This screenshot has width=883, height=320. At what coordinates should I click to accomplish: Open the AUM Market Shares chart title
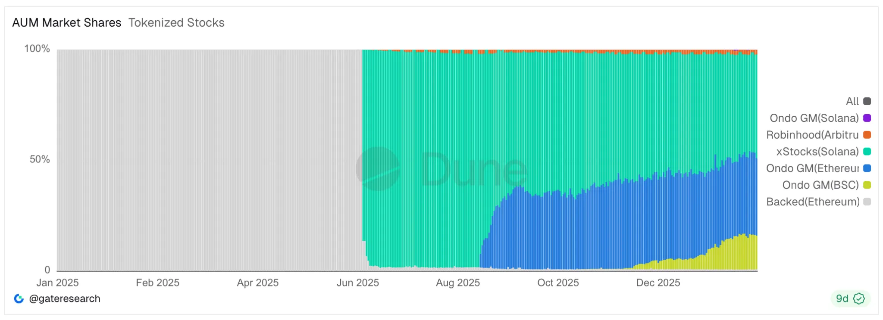(66, 23)
